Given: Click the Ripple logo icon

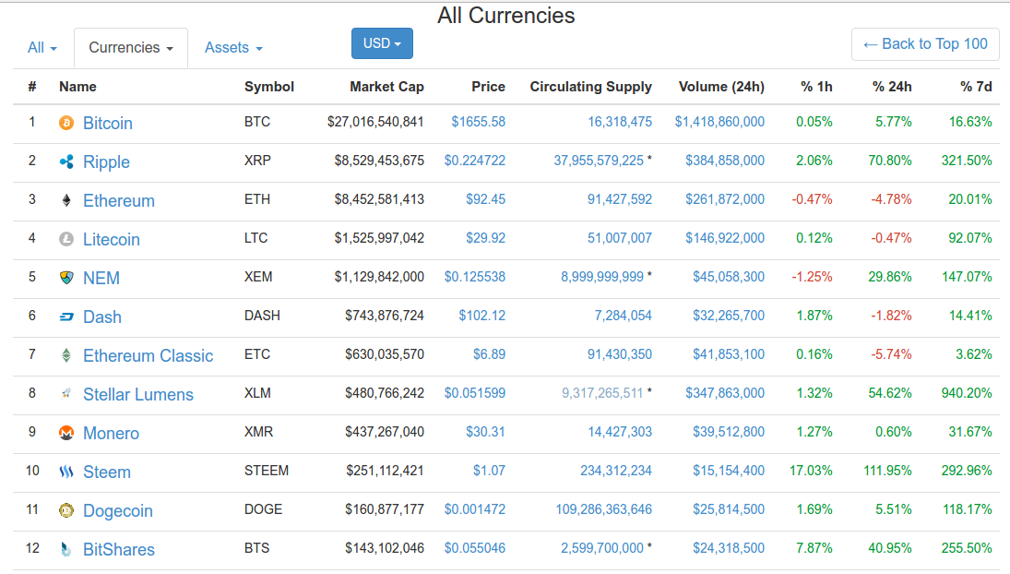Looking at the screenshot, I should point(66,161).
